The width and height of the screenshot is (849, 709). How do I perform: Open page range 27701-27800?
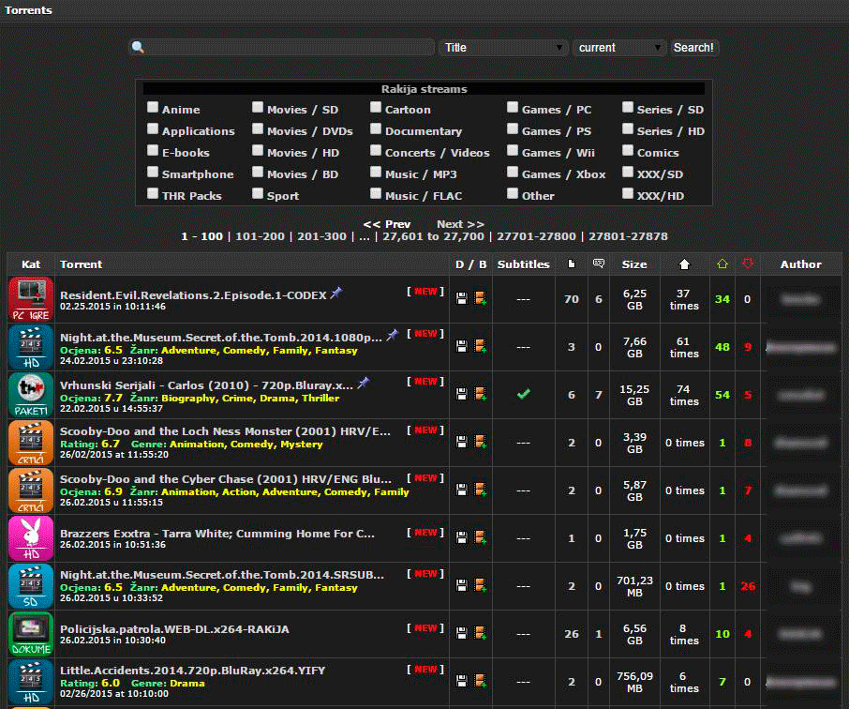536,236
